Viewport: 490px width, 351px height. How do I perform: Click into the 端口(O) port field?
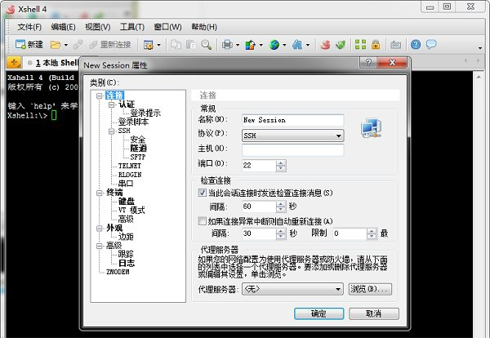coord(259,166)
